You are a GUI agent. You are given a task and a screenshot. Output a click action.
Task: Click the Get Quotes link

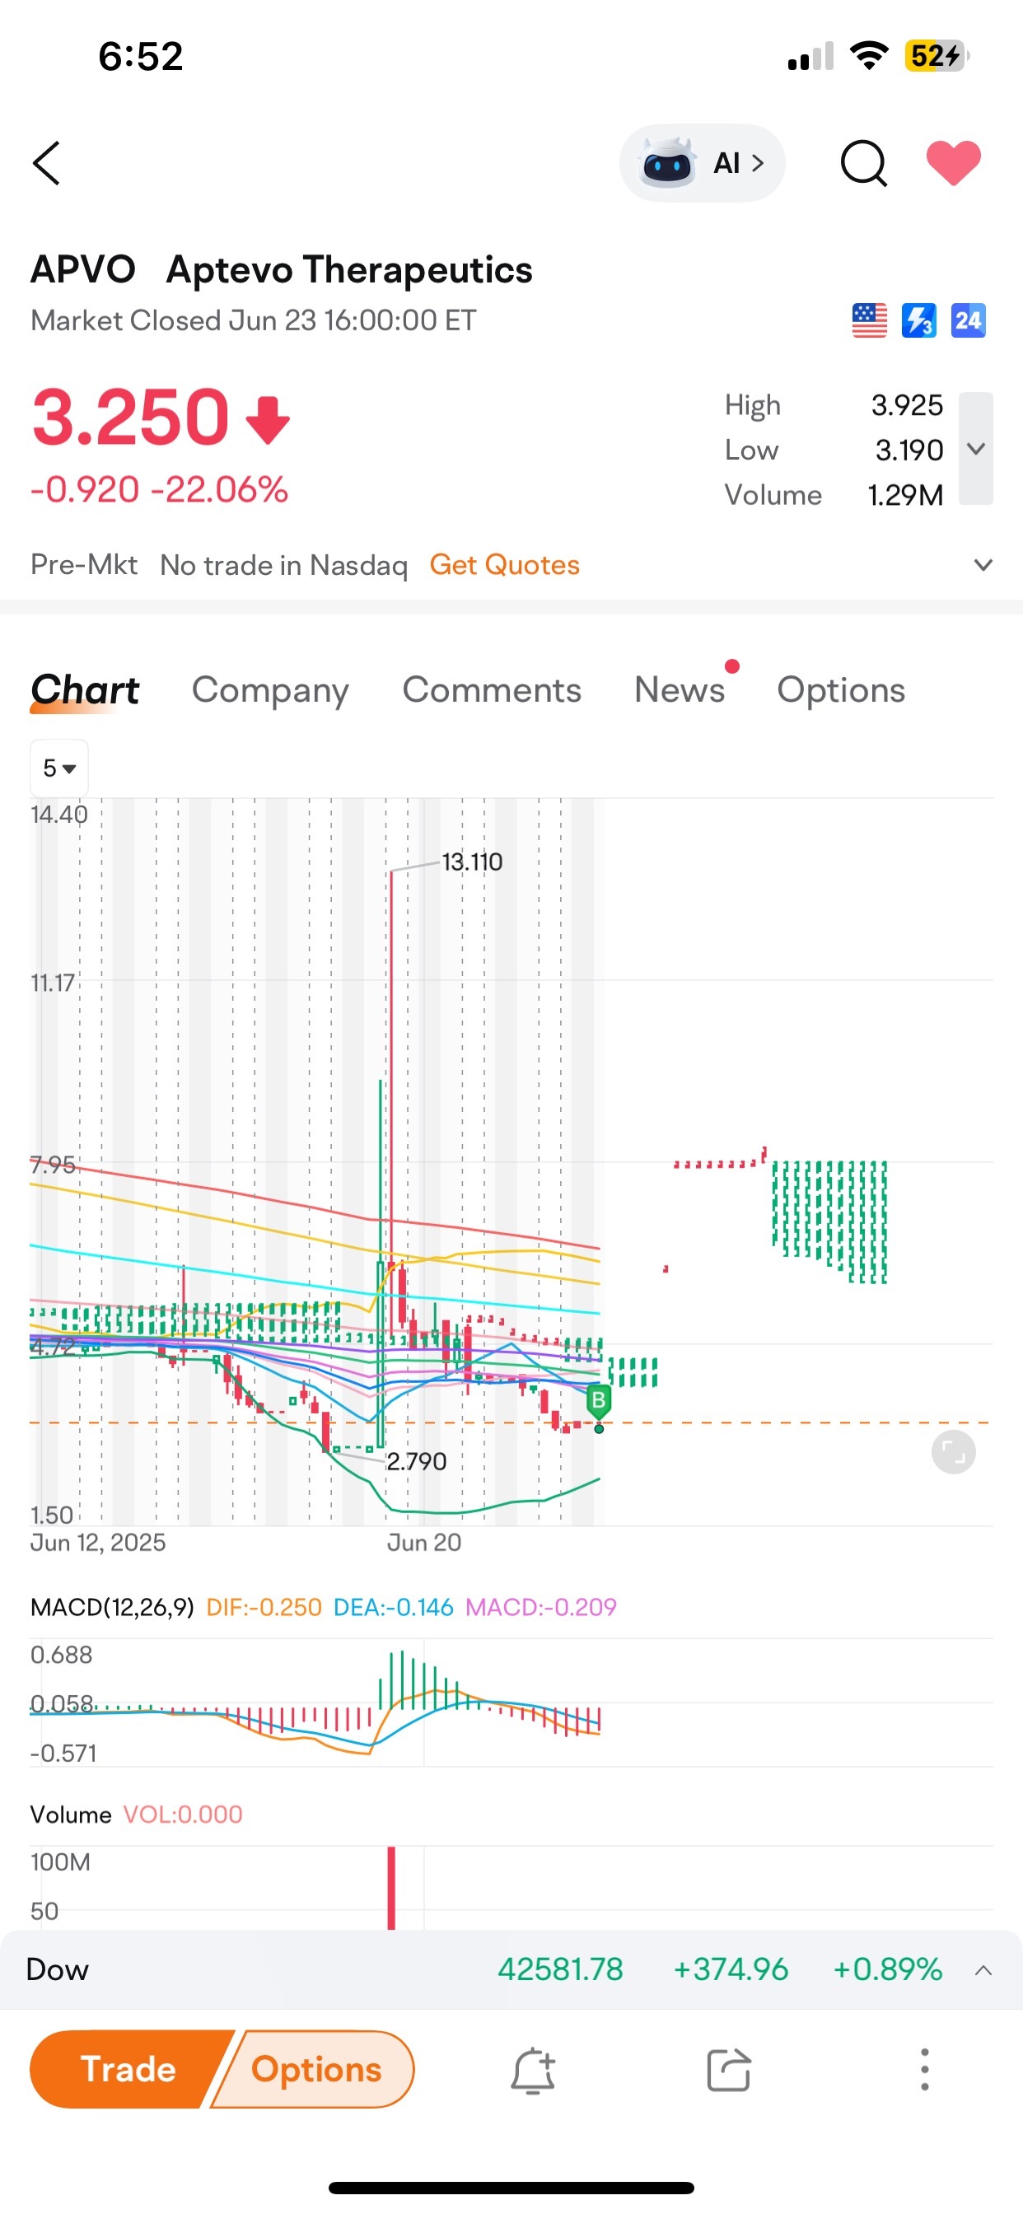click(505, 565)
